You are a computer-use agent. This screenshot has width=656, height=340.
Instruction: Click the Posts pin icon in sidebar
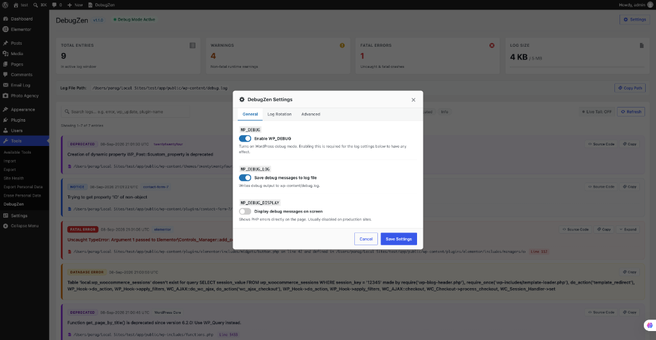(x=5, y=43)
